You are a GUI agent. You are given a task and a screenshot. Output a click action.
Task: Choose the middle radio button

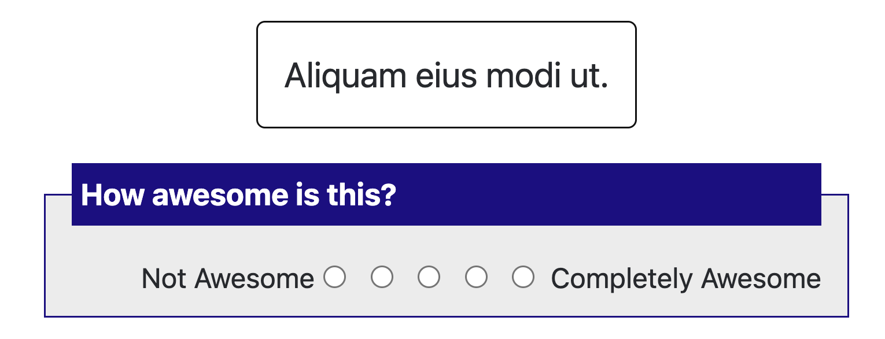[429, 277]
